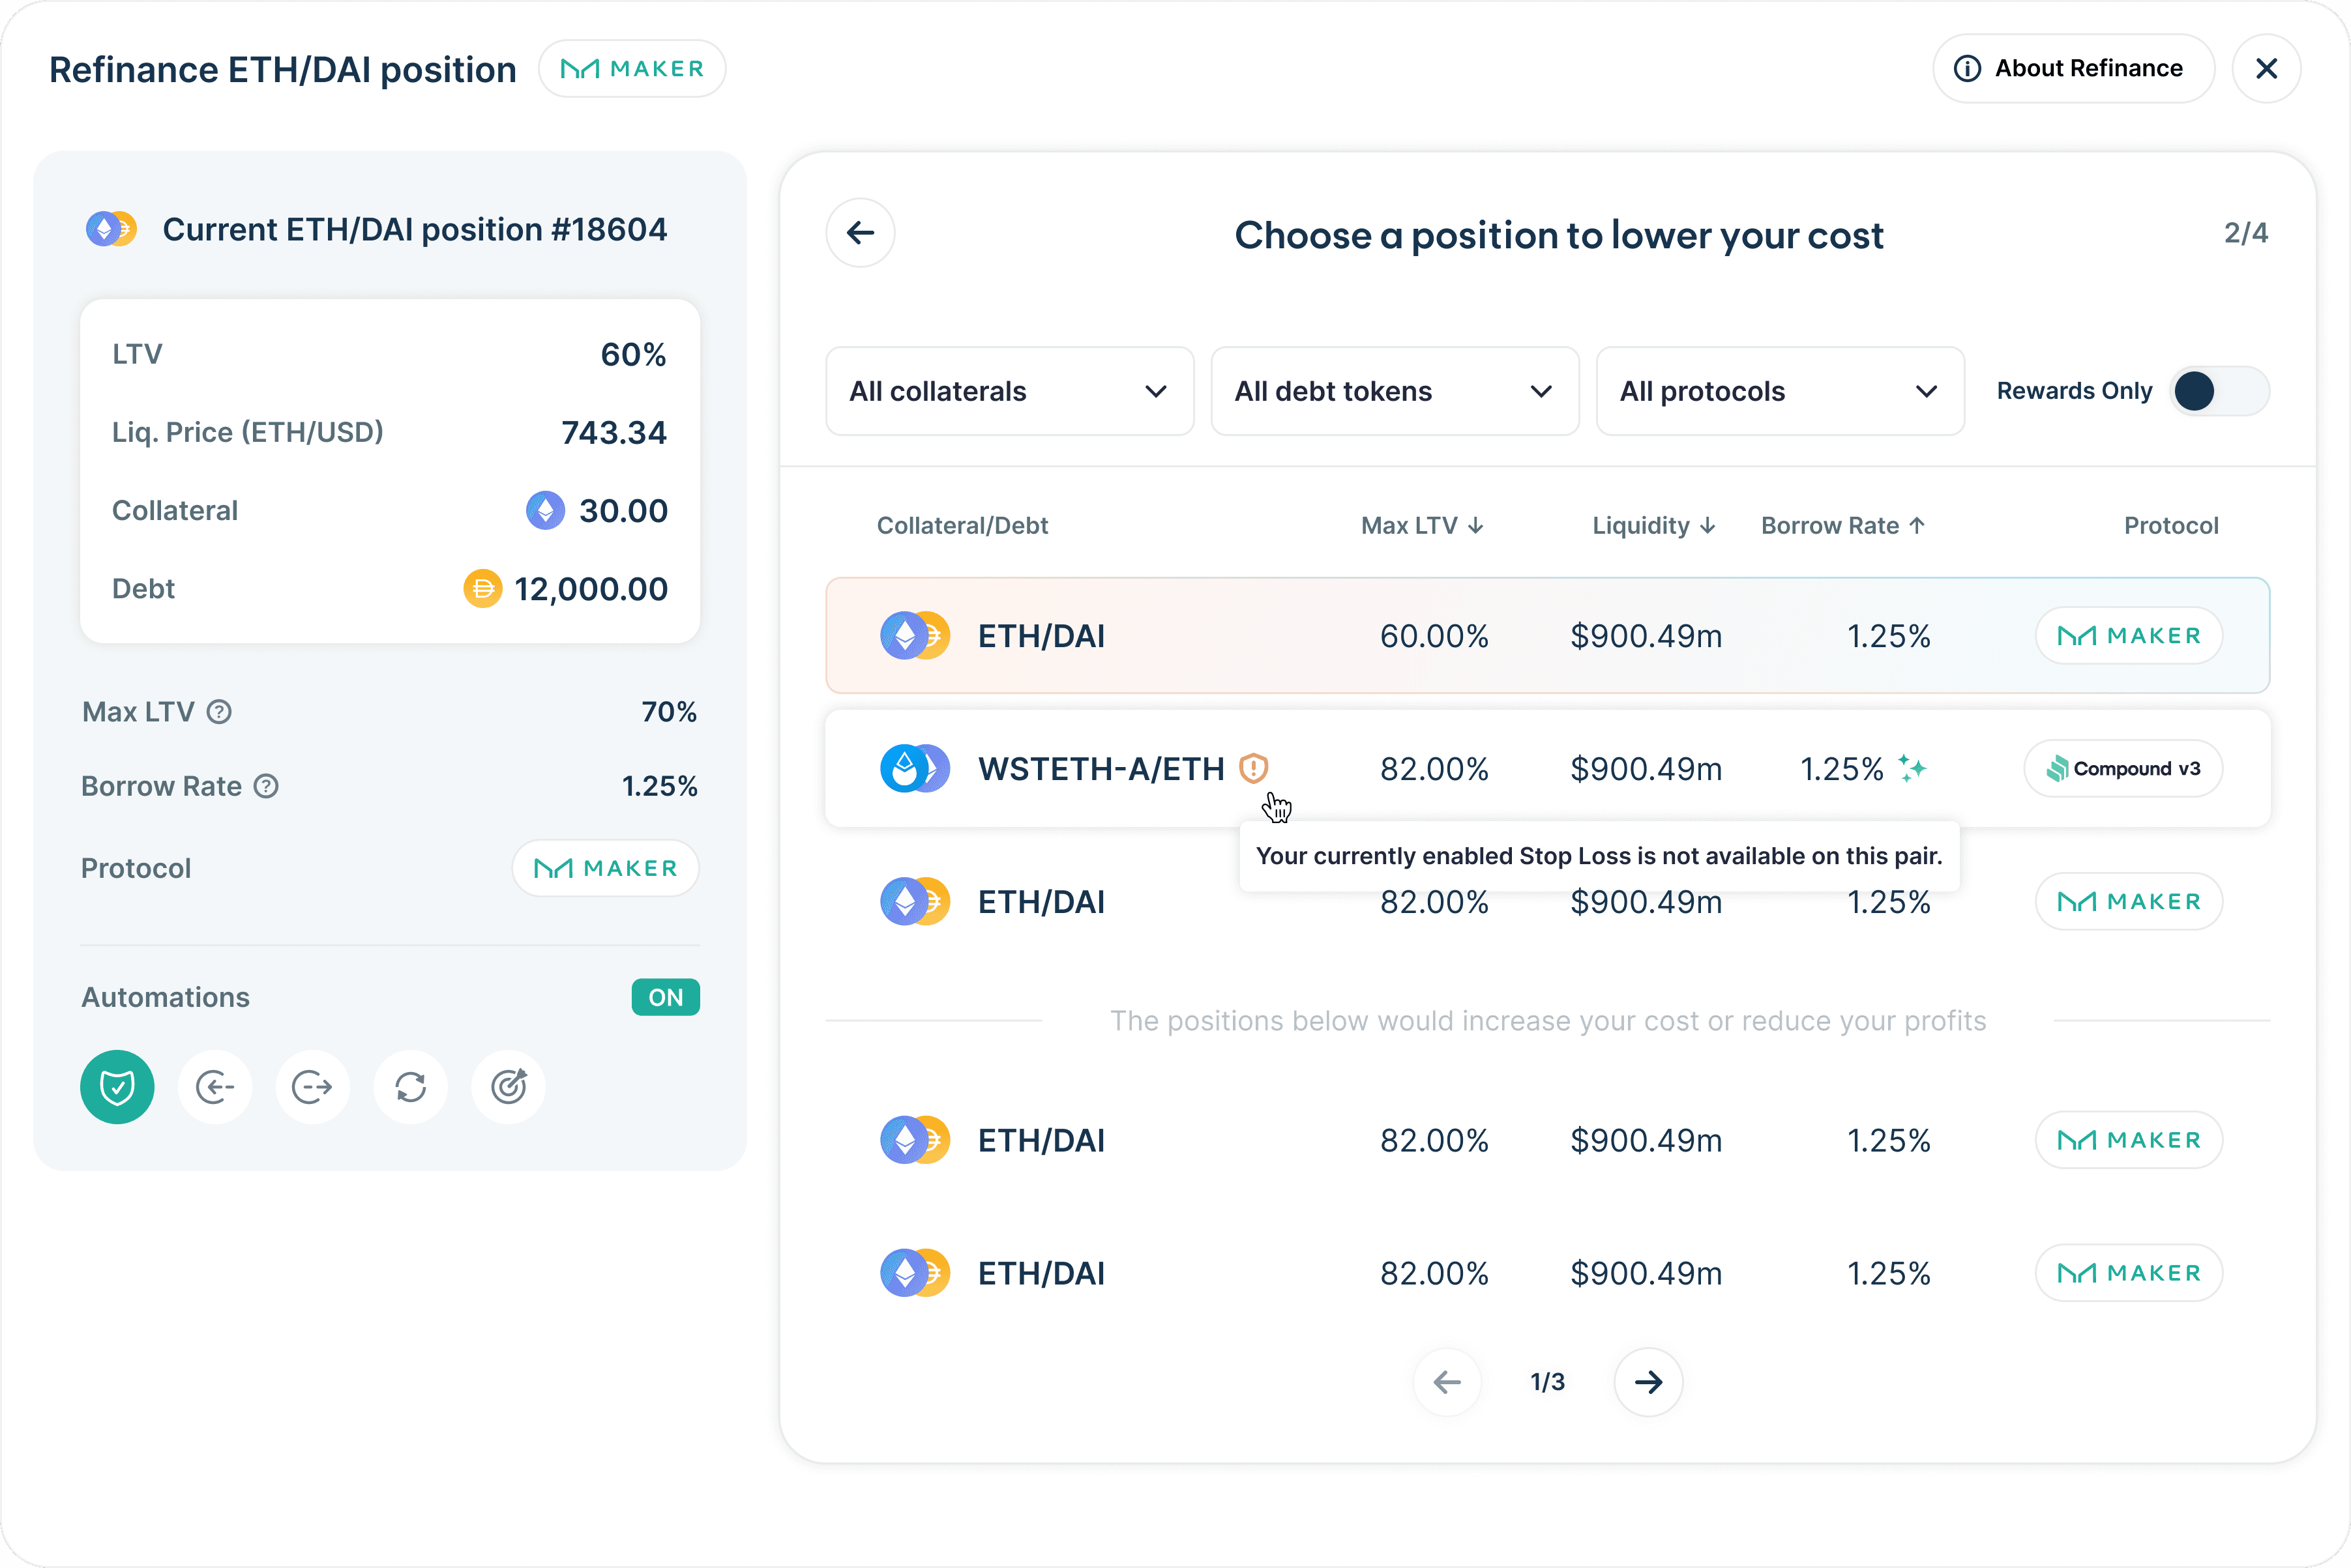Sort the table by Max LTV column

point(1421,526)
